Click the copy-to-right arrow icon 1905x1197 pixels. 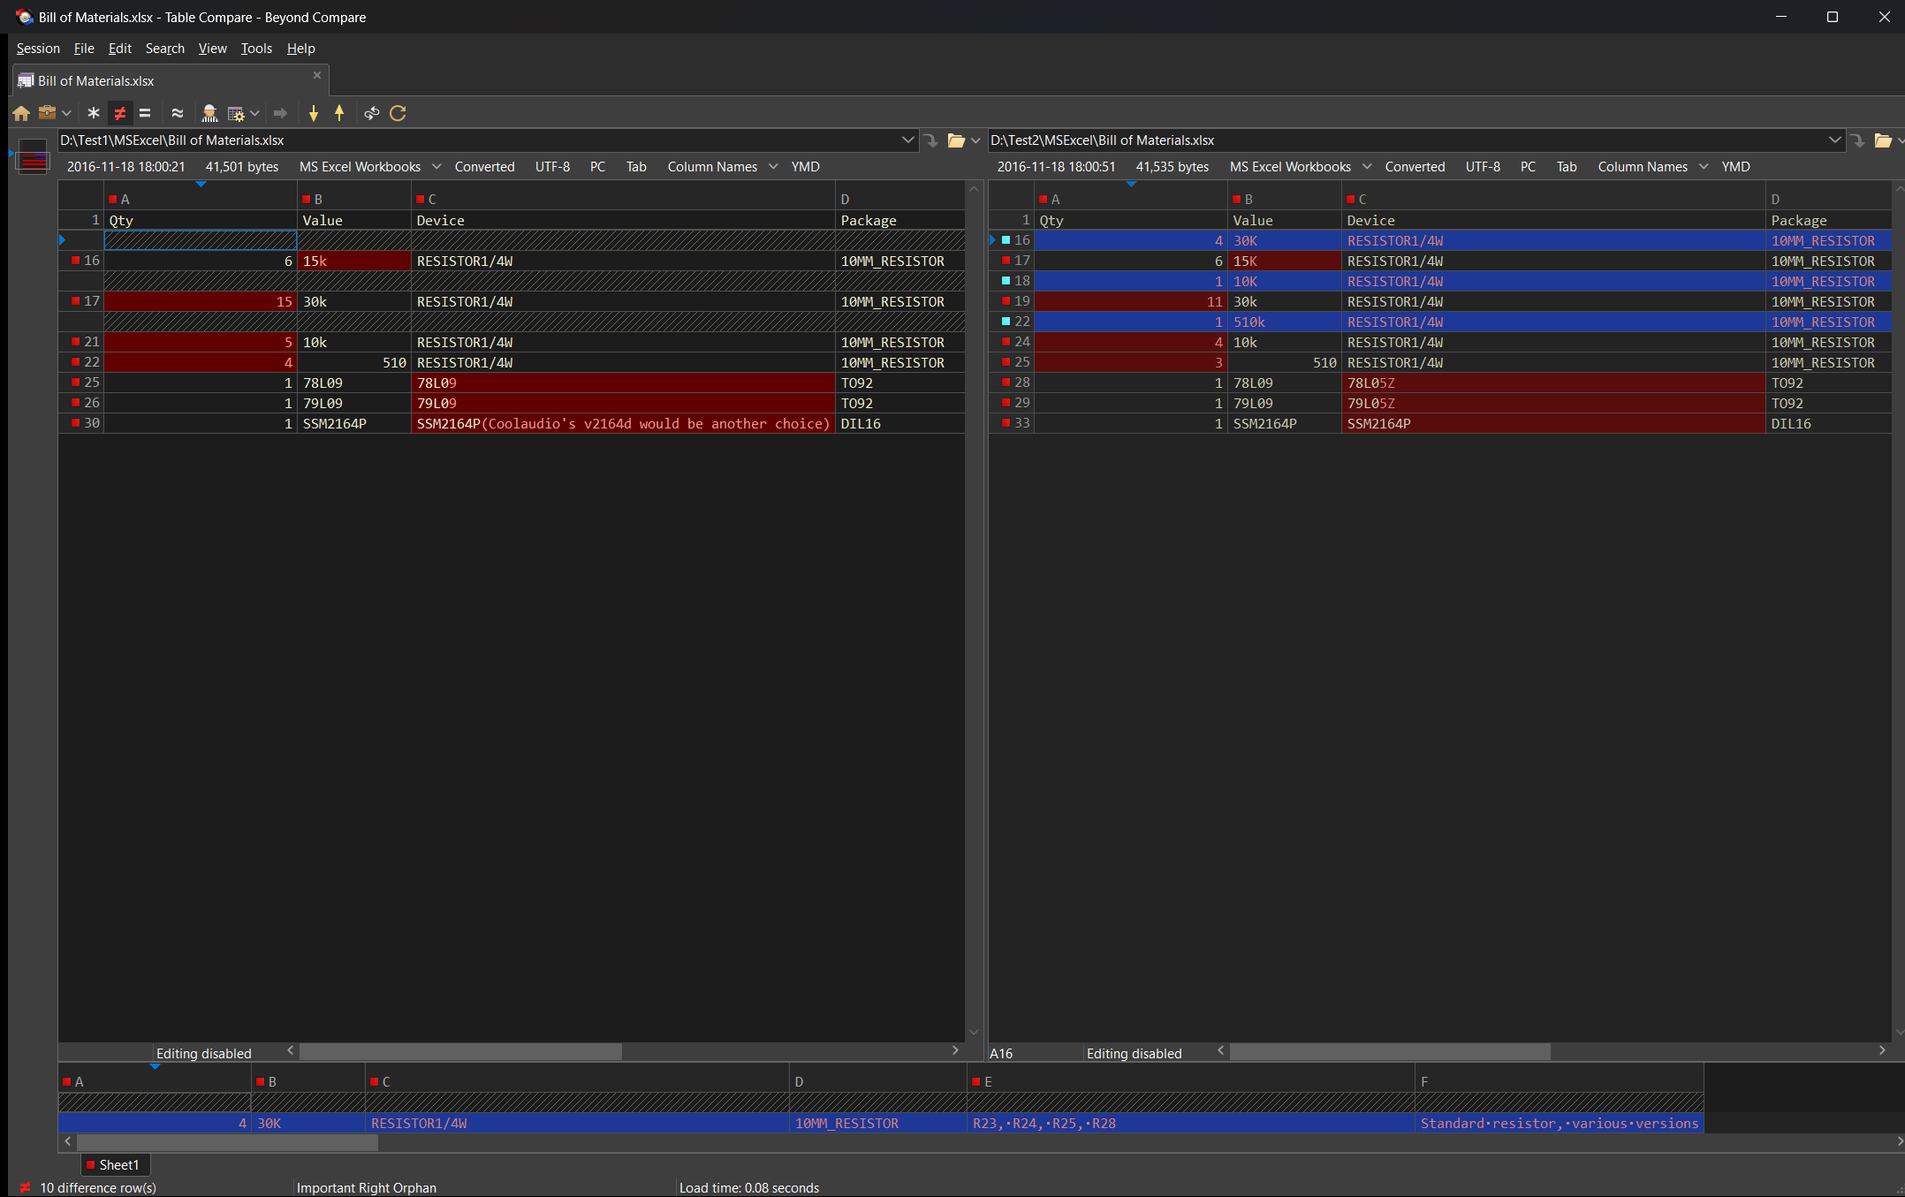(x=280, y=113)
